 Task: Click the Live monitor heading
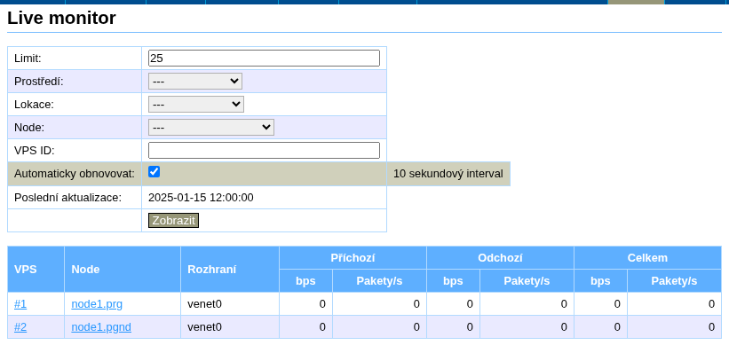(61, 18)
